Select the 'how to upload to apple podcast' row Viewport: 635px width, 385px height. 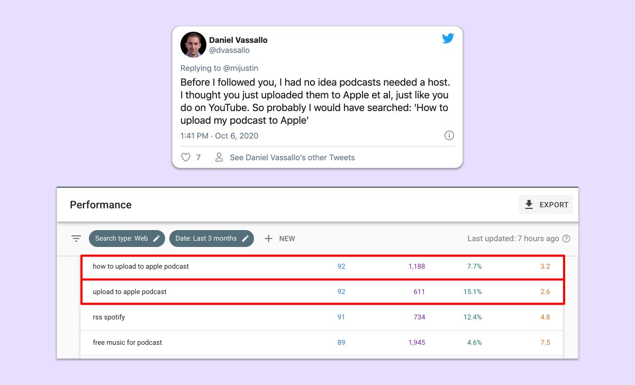pyautogui.click(x=141, y=267)
